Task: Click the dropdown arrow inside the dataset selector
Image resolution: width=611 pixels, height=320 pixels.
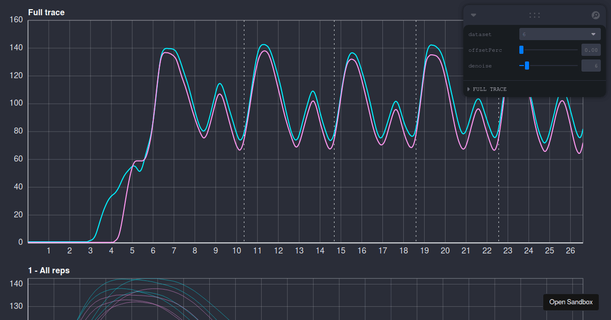Action: (x=593, y=34)
